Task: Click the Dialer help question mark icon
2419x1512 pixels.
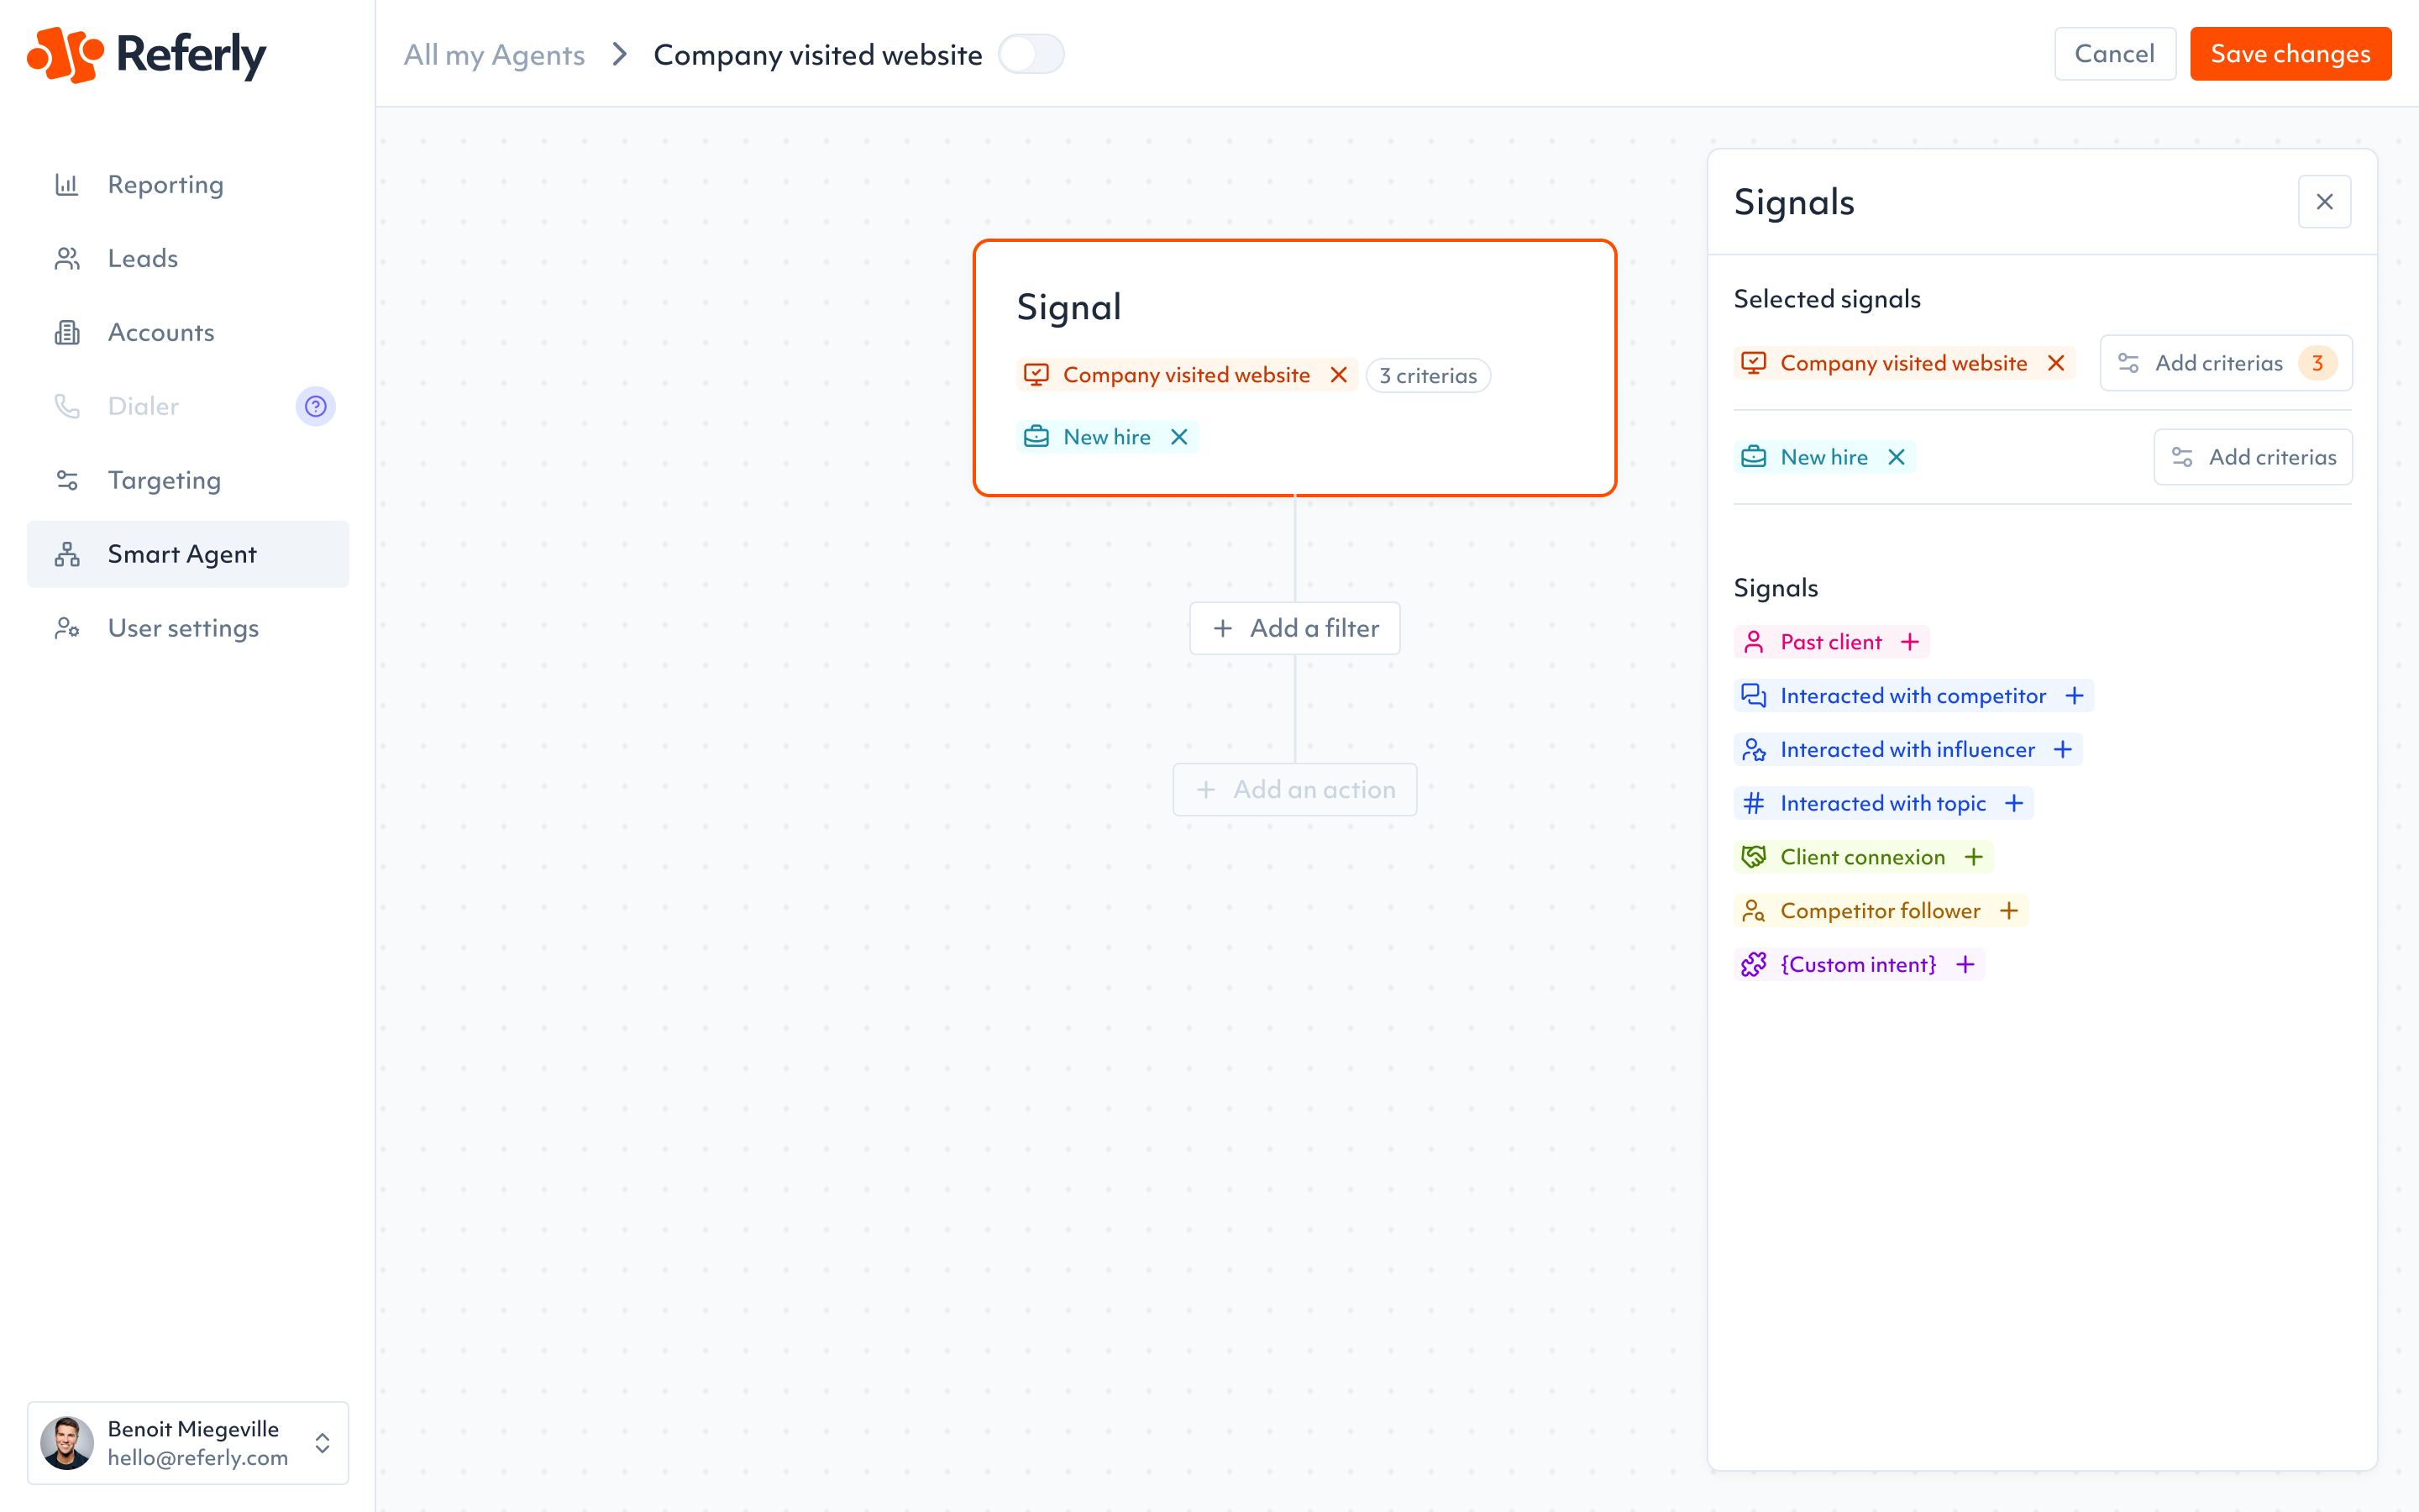Action: pos(316,406)
